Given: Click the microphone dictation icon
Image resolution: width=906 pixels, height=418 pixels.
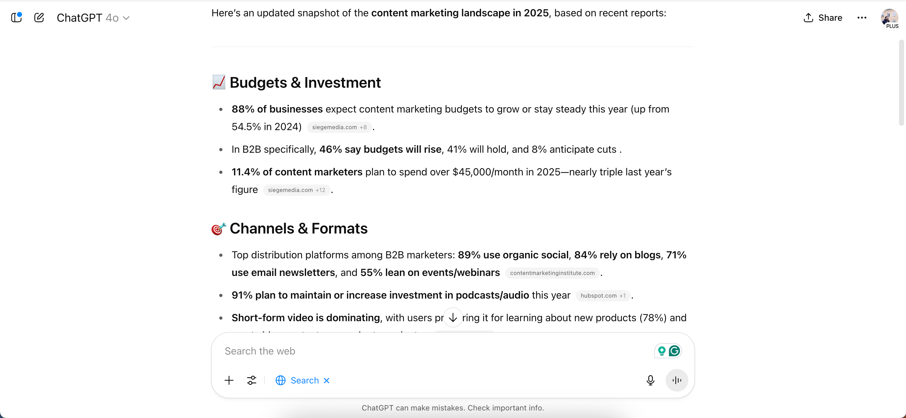Looking at the screenshot, I should pos(650,380).
